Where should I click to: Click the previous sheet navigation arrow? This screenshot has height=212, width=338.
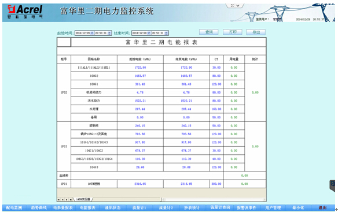point(63,199)
